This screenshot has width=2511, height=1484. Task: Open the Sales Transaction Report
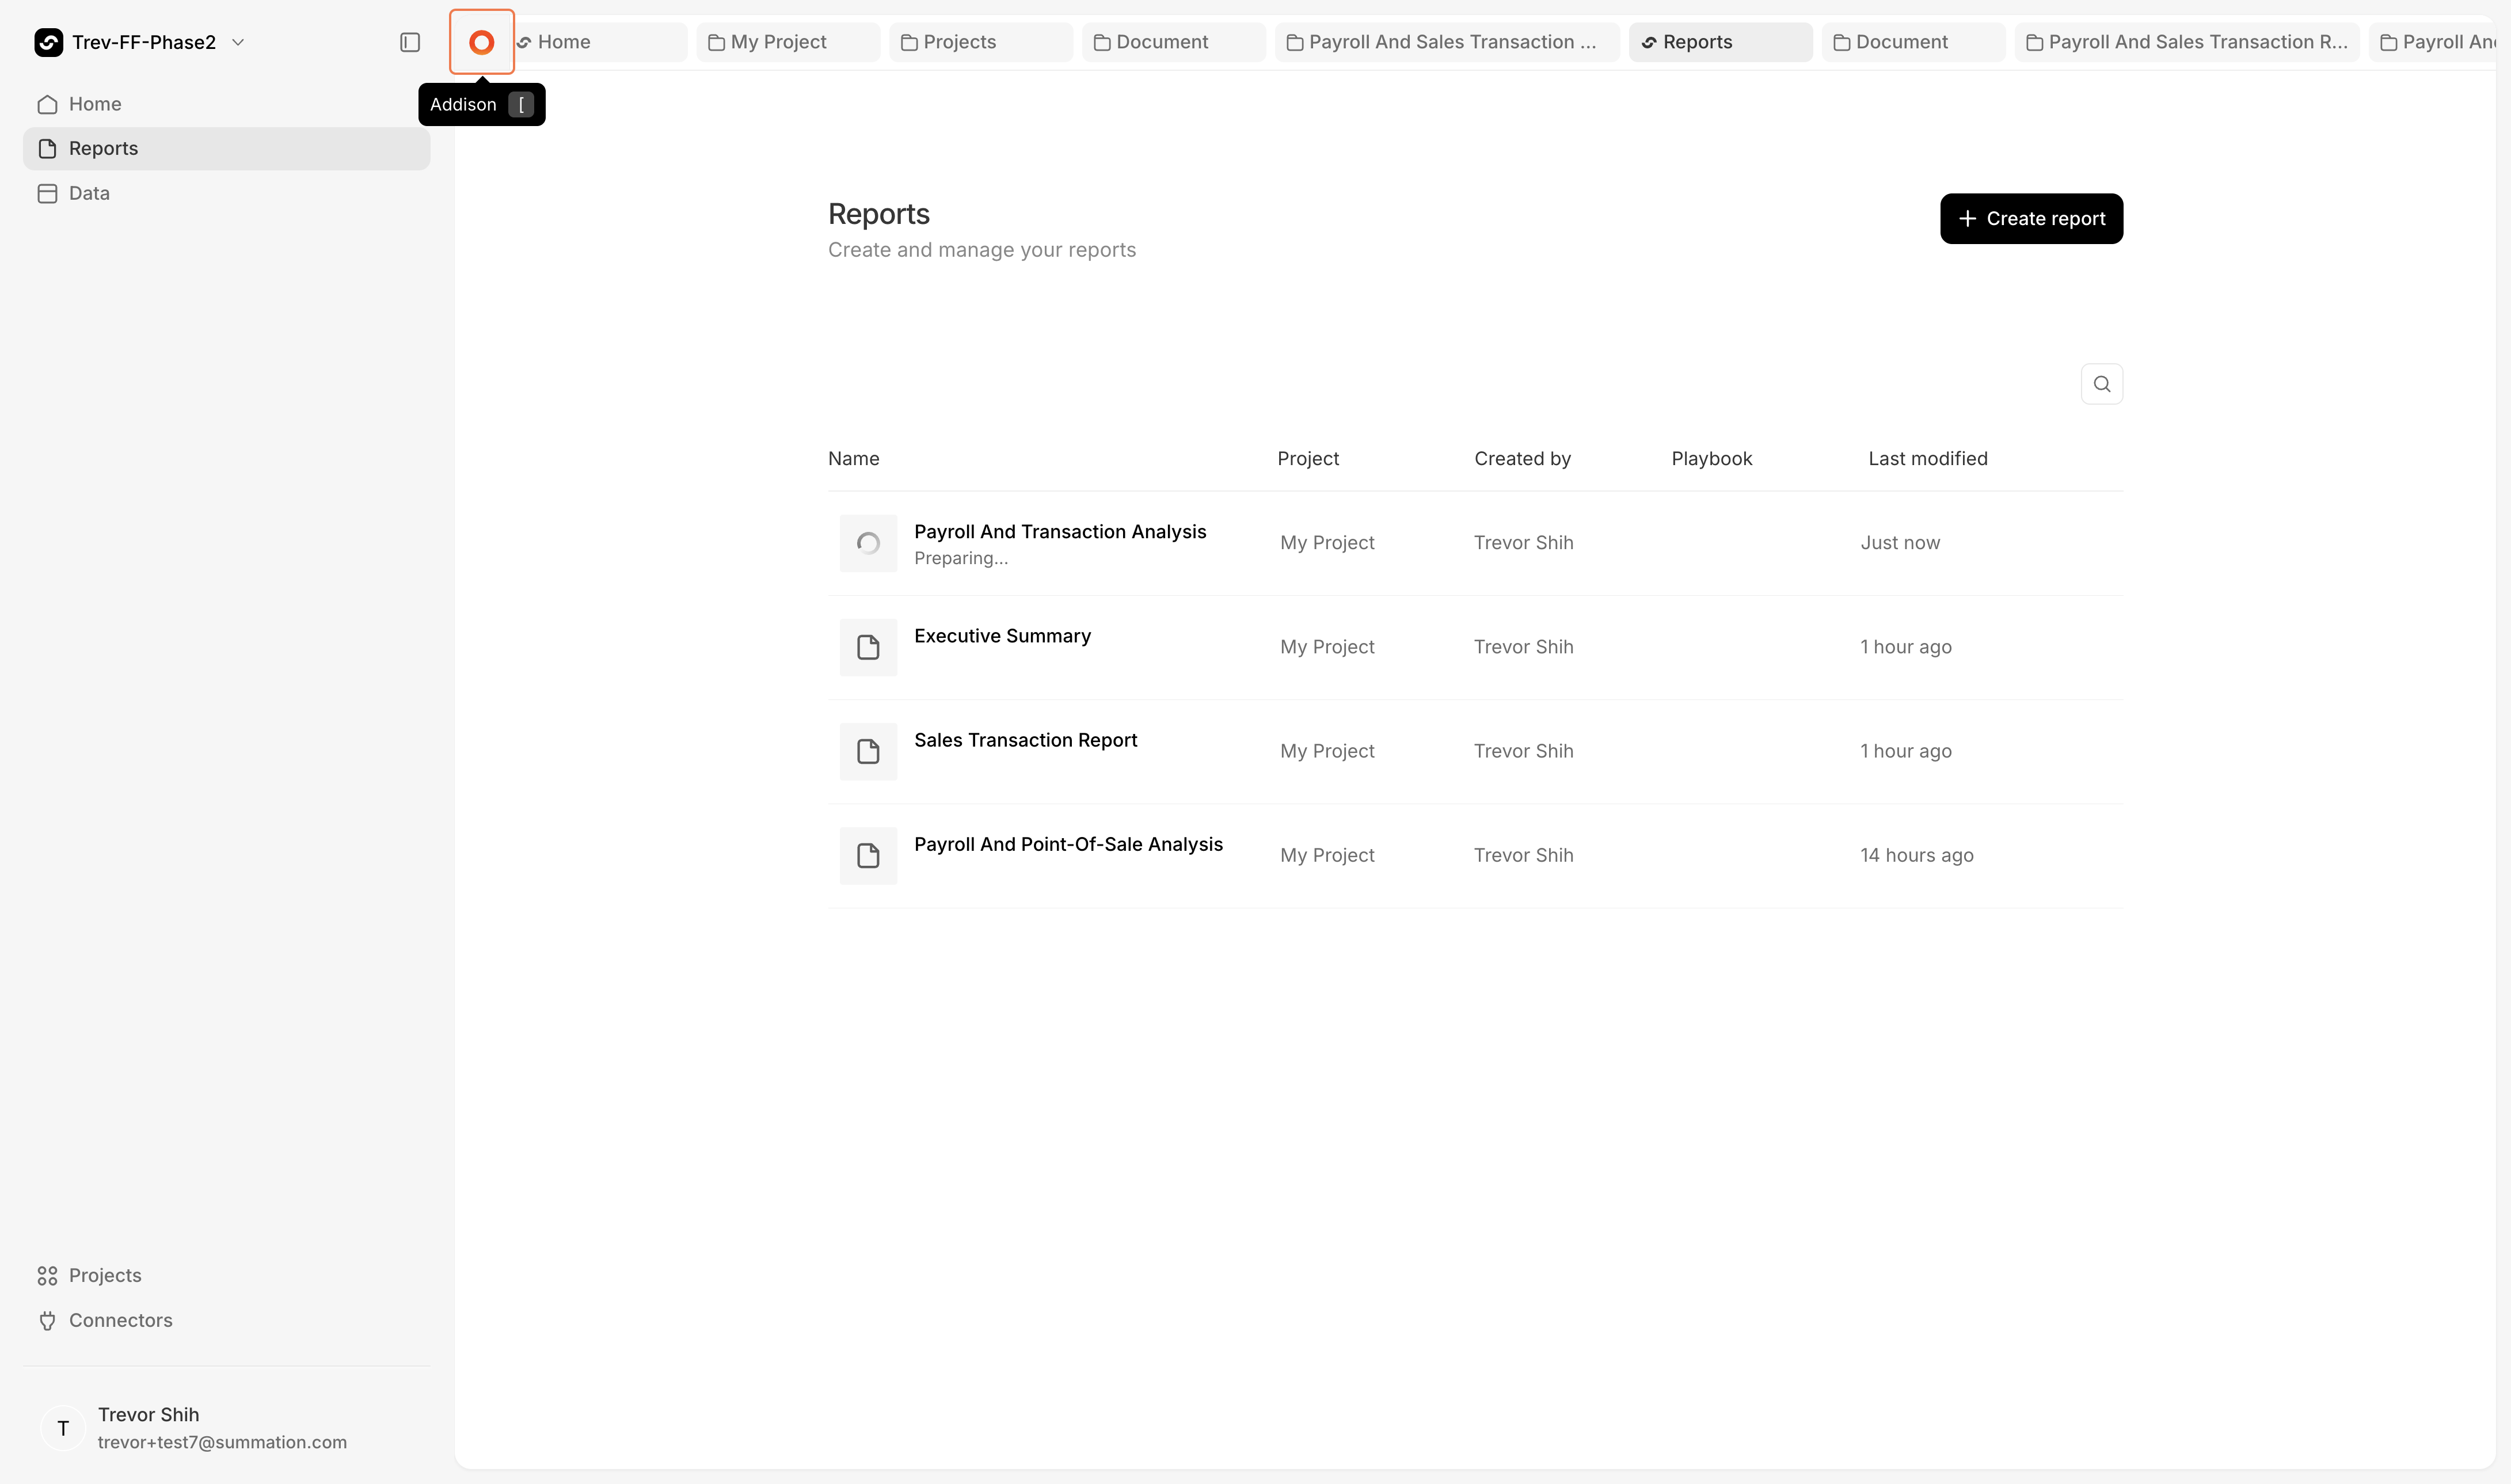coord(1025,740)
